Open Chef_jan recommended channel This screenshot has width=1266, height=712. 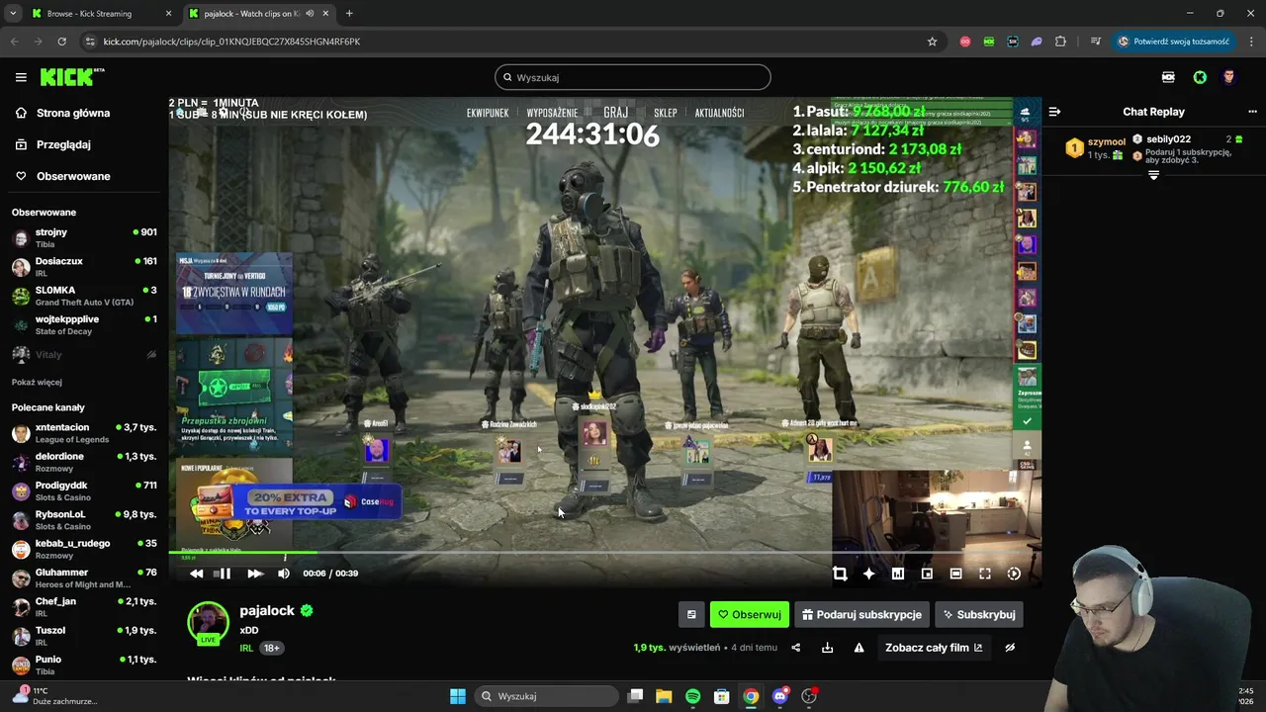click(84, 607)
